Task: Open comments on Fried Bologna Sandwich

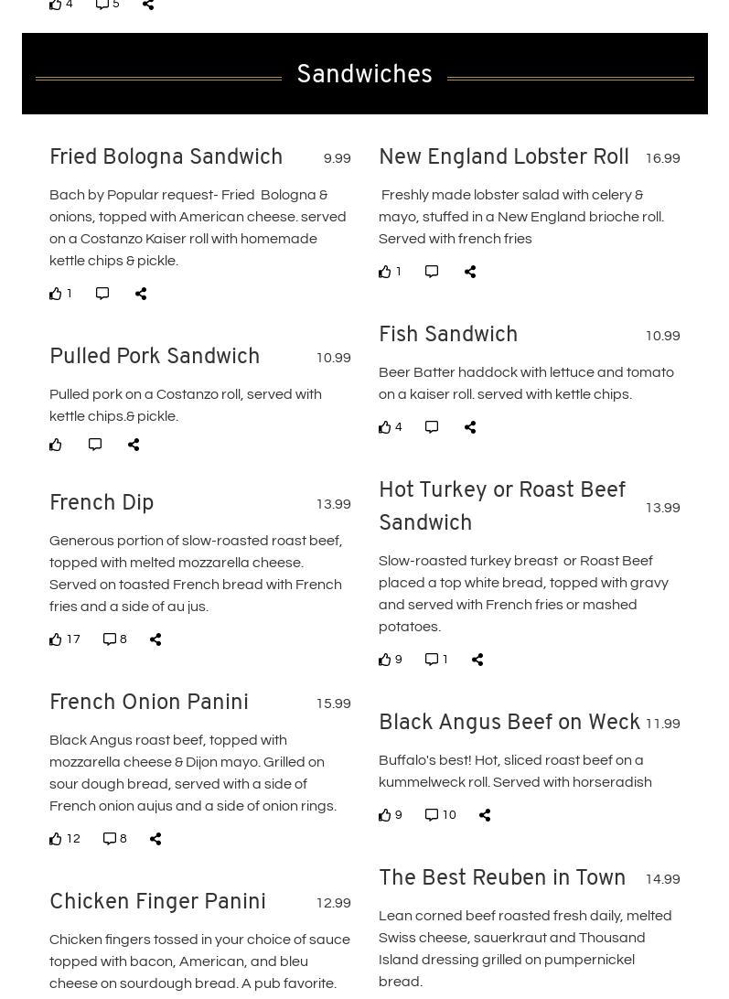Action: click(x=102, y=294)
